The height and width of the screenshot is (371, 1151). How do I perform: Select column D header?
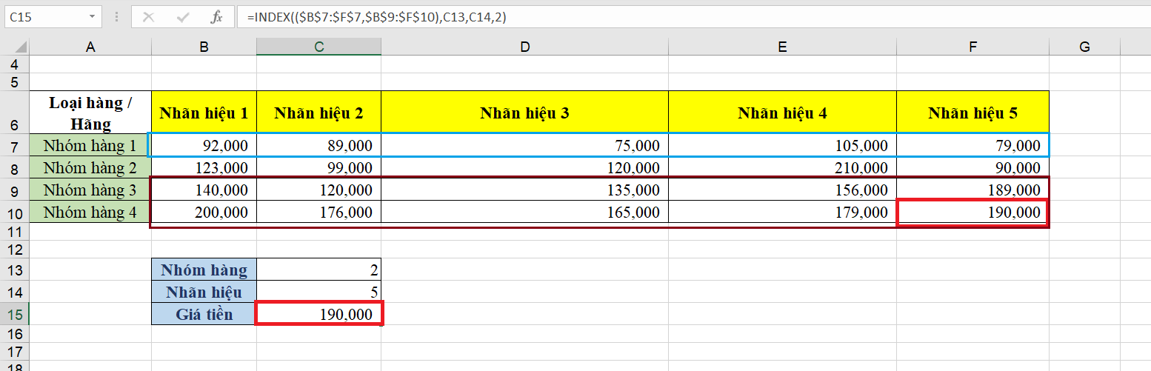pos(524,47)
